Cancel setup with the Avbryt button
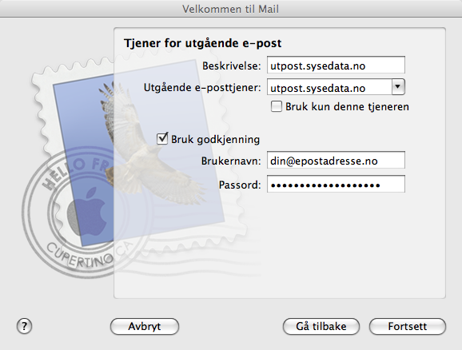Viewport: 462px width, 350px height. click(x=145, y=327)
